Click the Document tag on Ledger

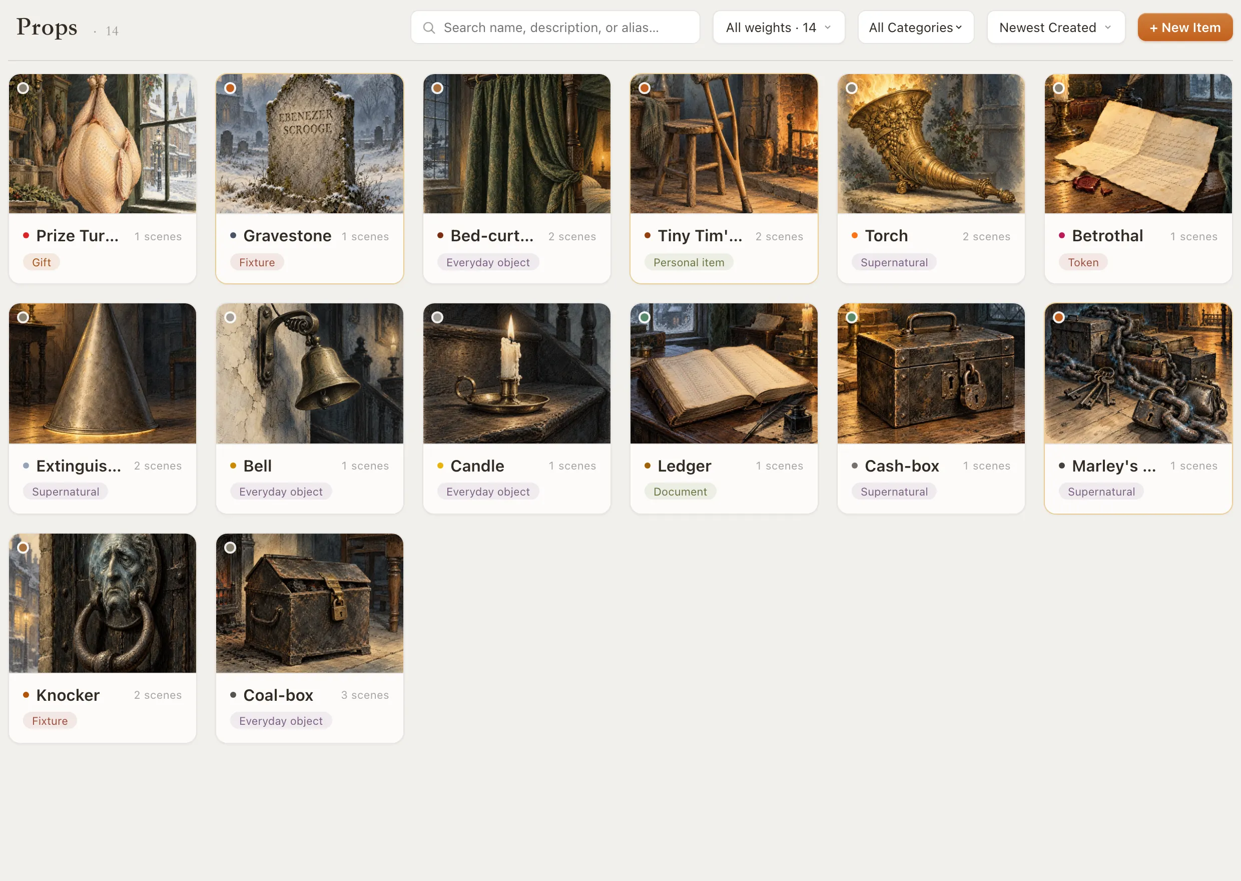point(680,492)
